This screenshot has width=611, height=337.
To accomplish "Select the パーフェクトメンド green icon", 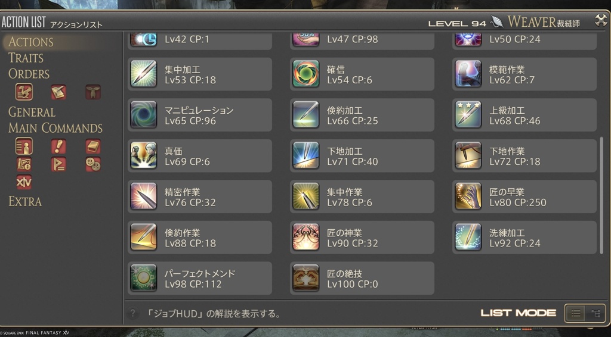I will [x=143, y=277].
